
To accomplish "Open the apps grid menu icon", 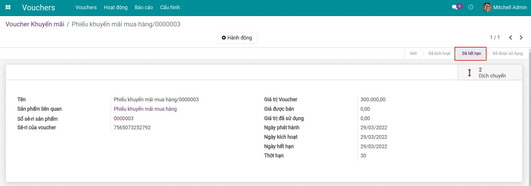I will pyautogui.click(x=8, y=7).
